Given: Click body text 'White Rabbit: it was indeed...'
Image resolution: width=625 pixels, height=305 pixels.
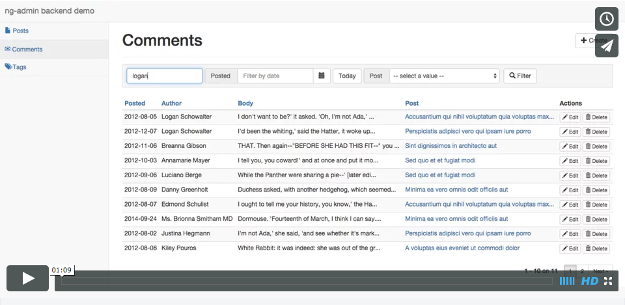Looking at the screenshot, I should coord(309,248).
